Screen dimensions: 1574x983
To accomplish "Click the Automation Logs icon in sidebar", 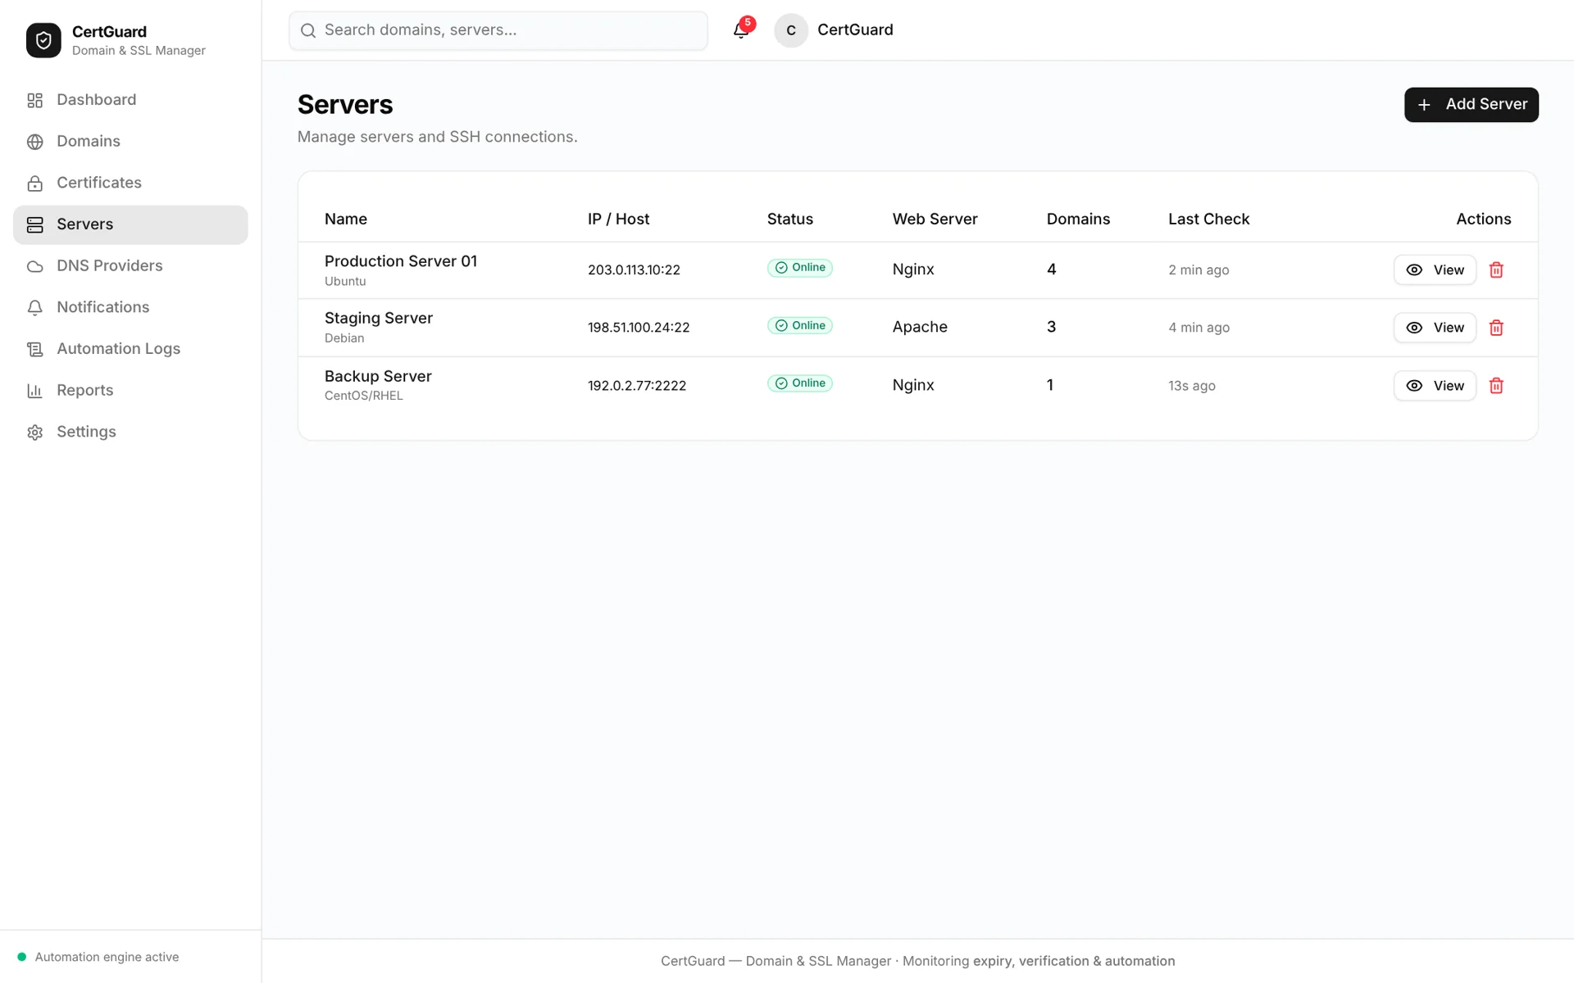I will point(34,350).
